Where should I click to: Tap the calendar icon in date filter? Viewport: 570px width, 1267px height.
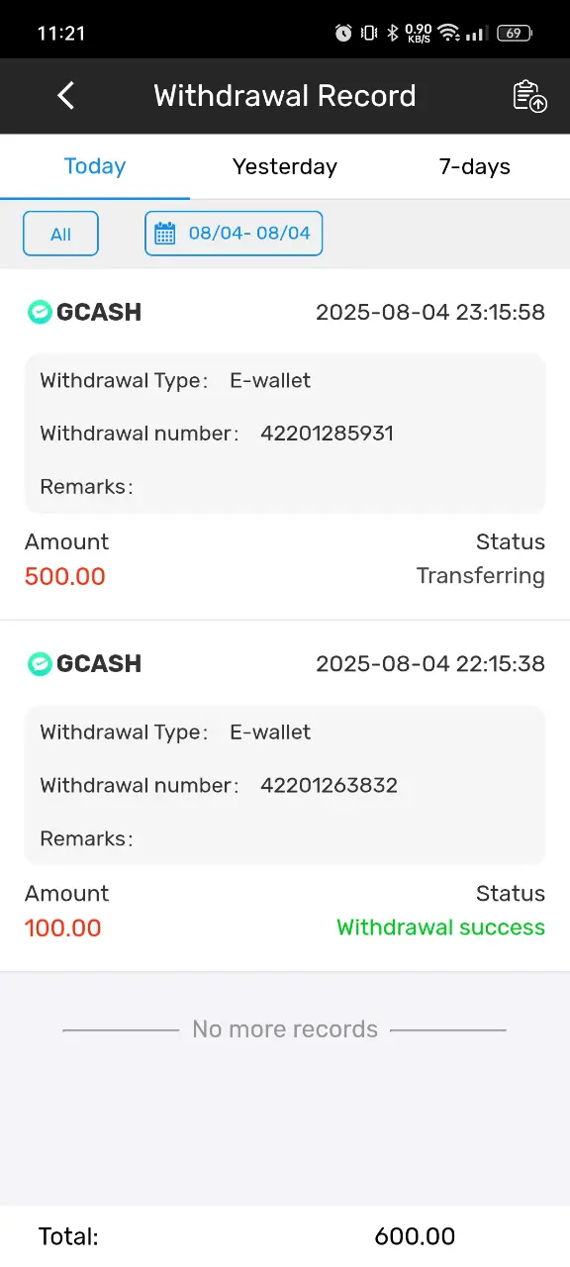point(165,234)
